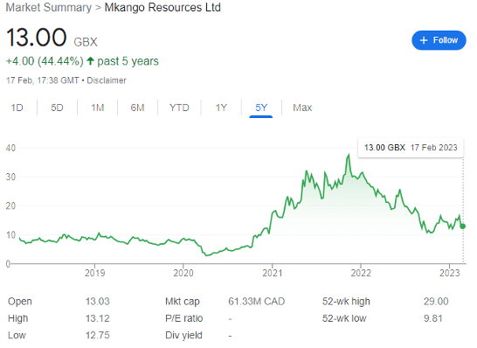
Task: Click the chart peak near late 2021
Action: (x=349, y=156)
